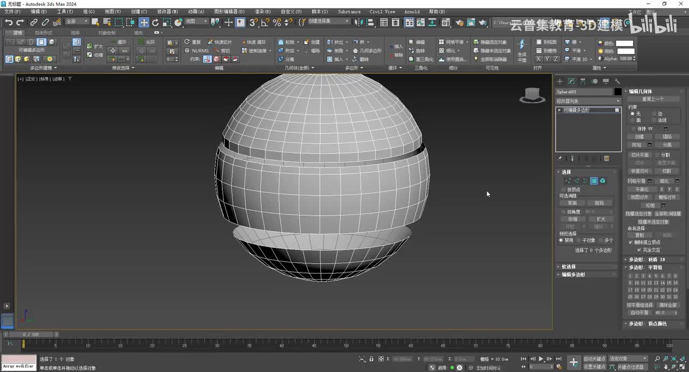Select Vertex sub-object level icon
Screen dimensions: 689x372
(567, 181)
